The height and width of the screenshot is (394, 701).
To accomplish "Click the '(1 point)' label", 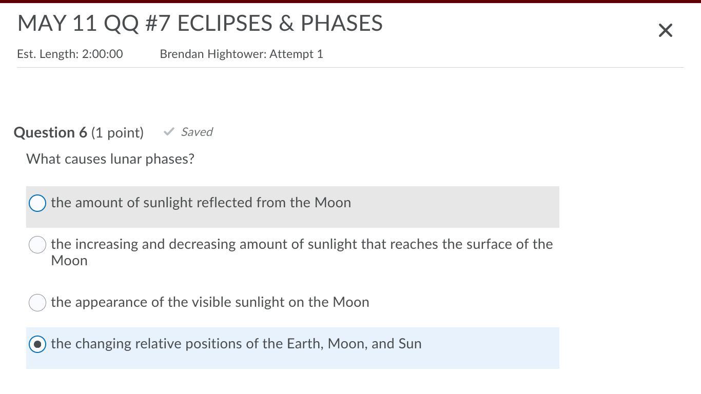I will (118, 132).
